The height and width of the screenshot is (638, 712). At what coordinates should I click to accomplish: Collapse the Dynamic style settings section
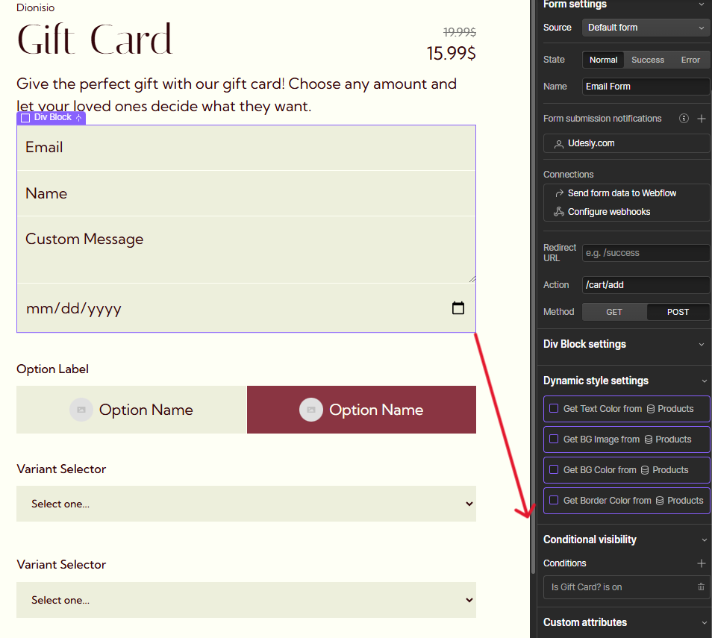coord(702,381)
